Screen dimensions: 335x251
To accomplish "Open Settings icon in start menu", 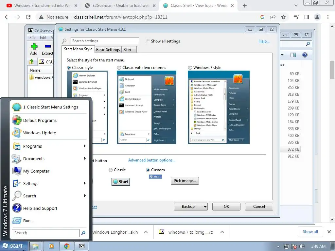I will click(17, 183).
